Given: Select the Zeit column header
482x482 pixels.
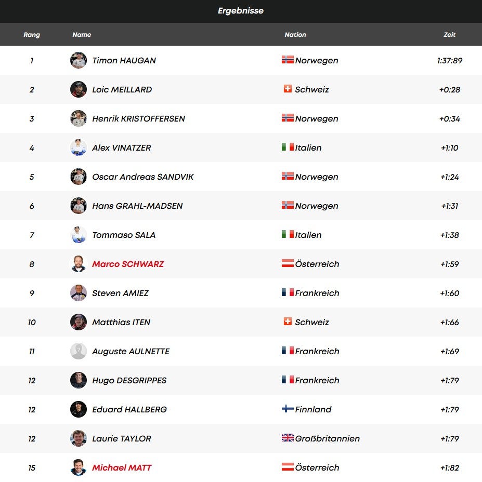Looking at the screenshot, I should pos(450,35).
